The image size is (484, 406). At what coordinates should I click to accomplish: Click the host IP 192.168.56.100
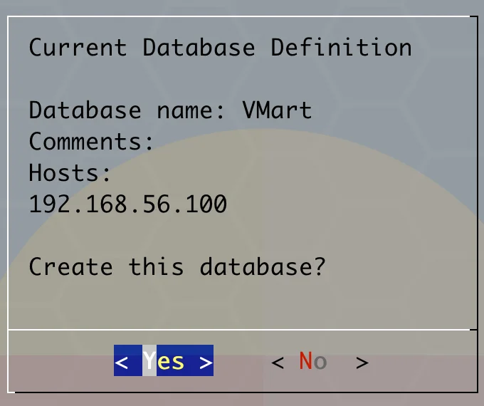[x=128, y=204]
